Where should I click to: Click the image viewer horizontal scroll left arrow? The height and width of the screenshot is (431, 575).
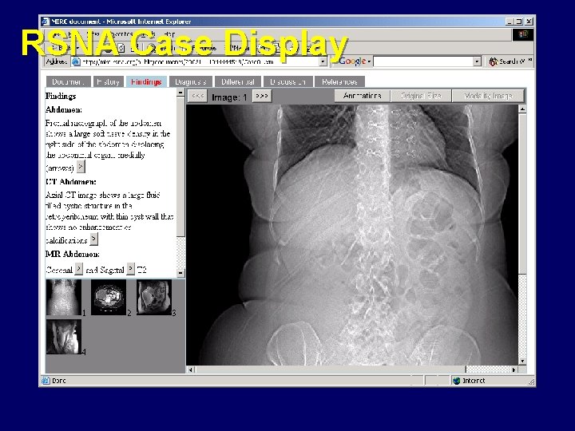coord(190,370)
